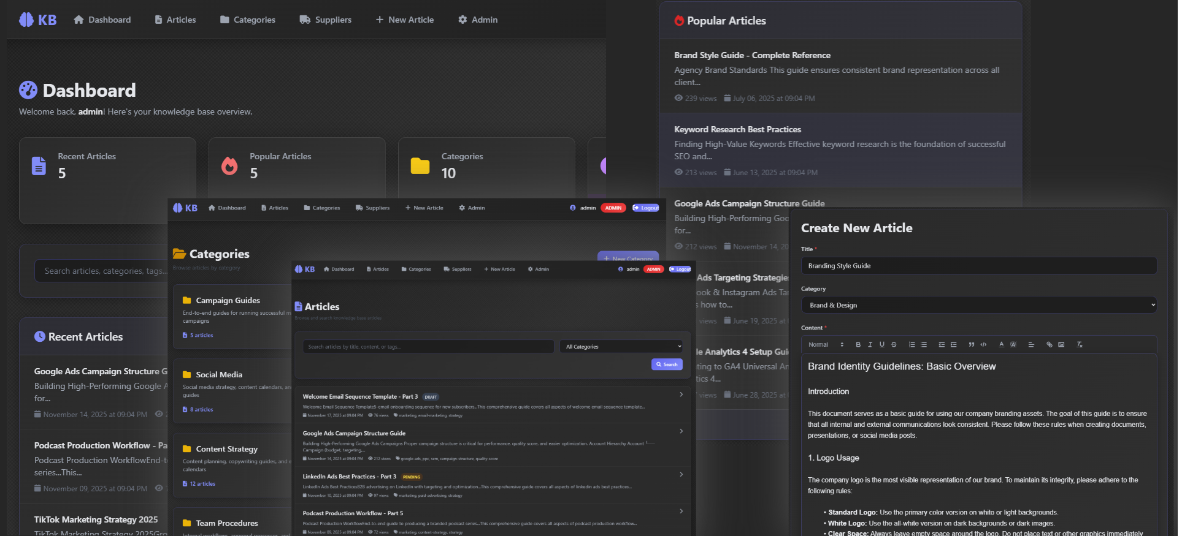Open Admin in the Dashboard window nav

(478, 20)
